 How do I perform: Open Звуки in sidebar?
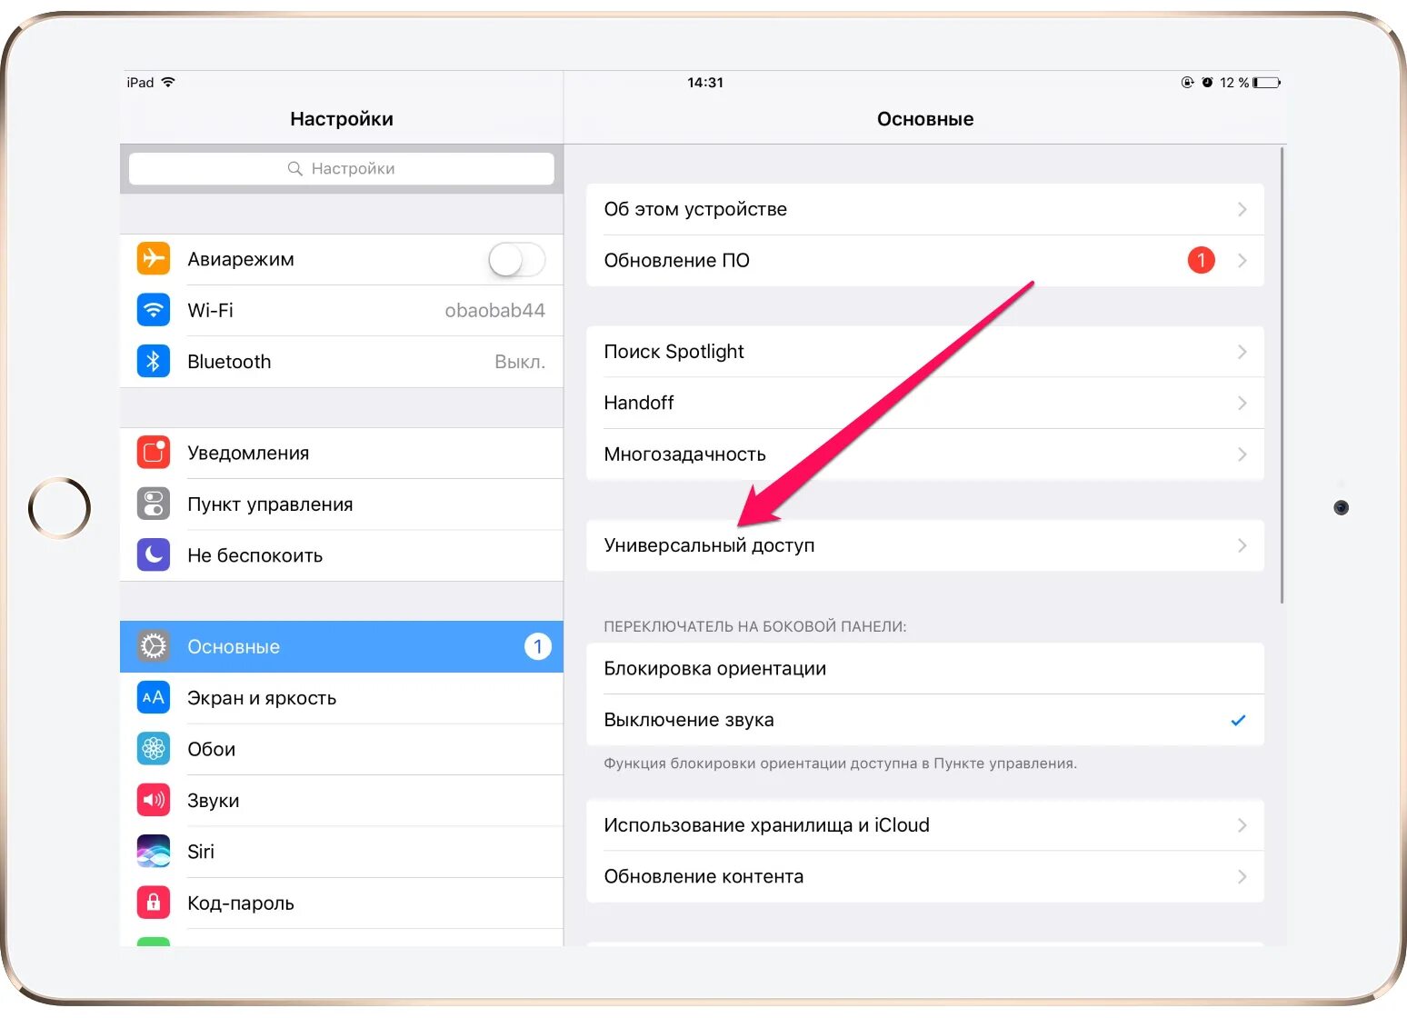(x=342, y=800)
